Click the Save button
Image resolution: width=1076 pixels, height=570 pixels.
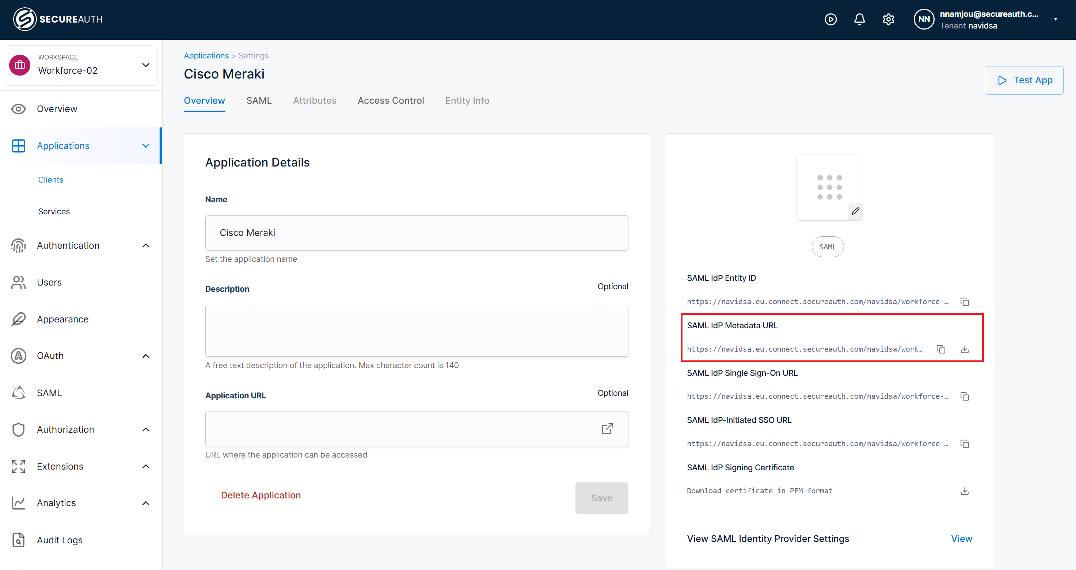(601, 498)
